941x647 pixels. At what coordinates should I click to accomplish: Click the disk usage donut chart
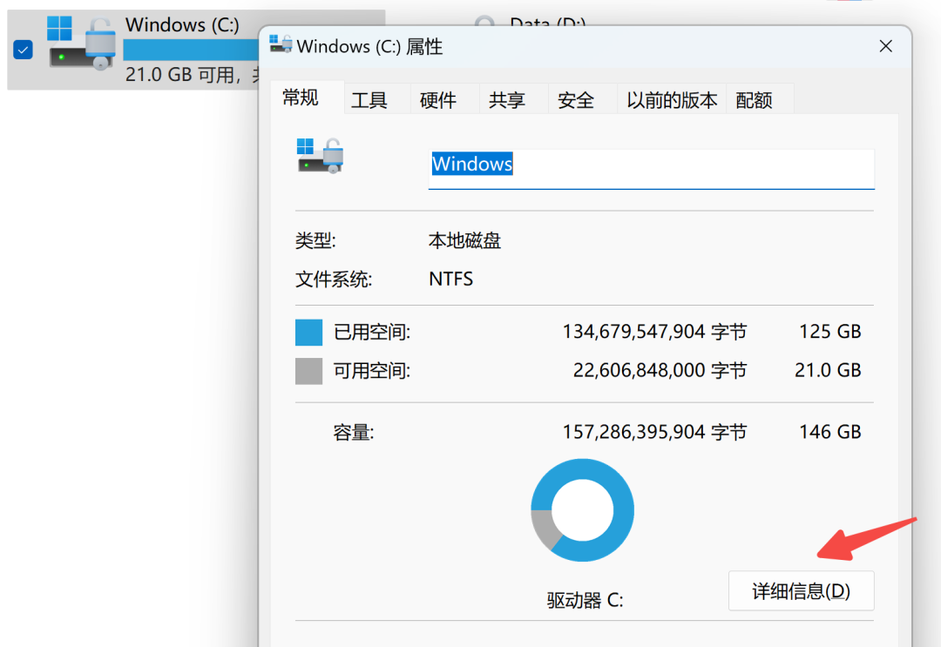tap(582, 510)
